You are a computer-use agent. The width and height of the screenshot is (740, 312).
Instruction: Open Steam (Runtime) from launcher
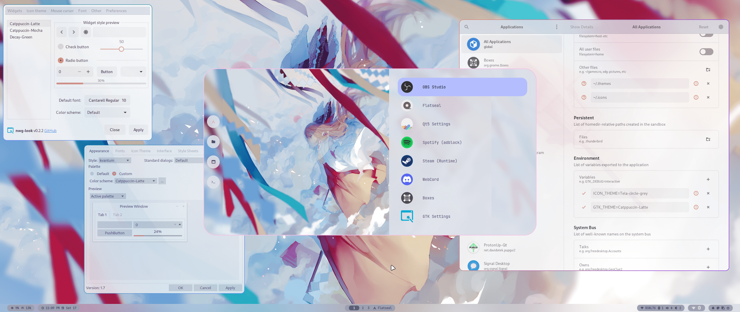439,161
